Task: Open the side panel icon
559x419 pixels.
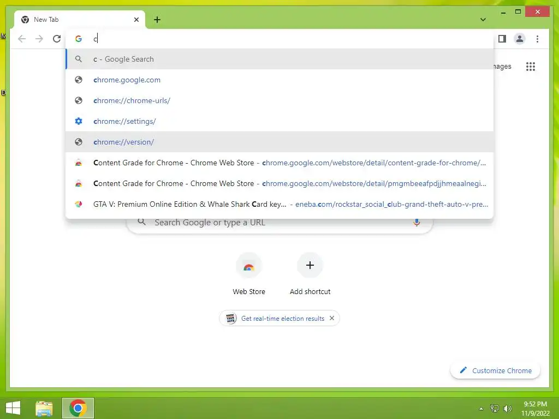Action: 502,39
